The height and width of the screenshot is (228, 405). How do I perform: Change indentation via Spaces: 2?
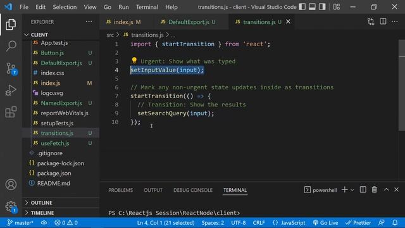tap(213, 223)
